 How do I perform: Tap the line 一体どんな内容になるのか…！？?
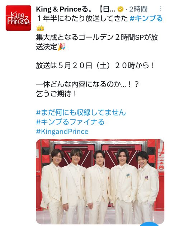pos(87,84)
